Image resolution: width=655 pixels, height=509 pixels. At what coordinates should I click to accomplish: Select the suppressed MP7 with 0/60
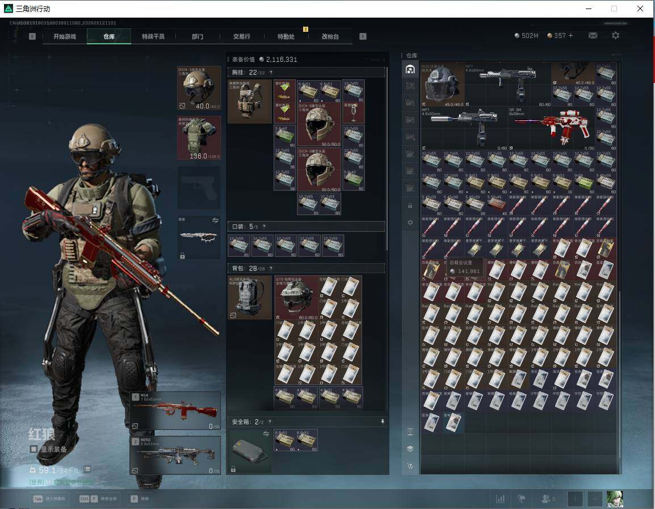coord(464,128)
